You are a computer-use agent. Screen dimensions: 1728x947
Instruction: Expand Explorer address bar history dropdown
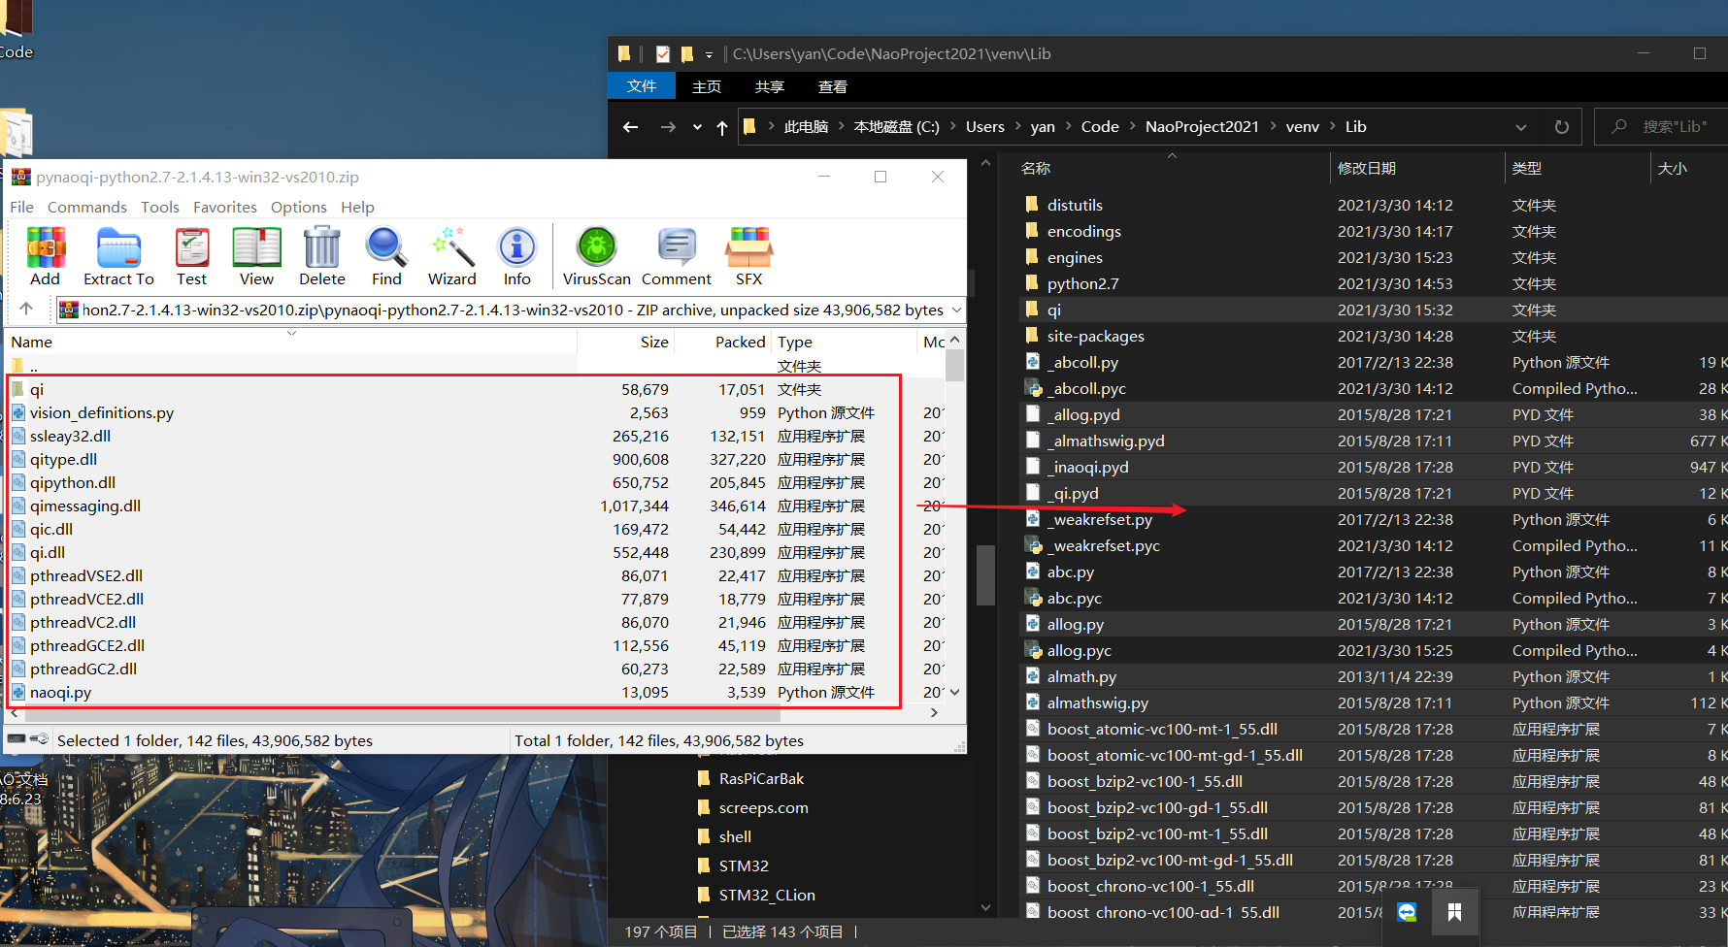pos(1520,127)
